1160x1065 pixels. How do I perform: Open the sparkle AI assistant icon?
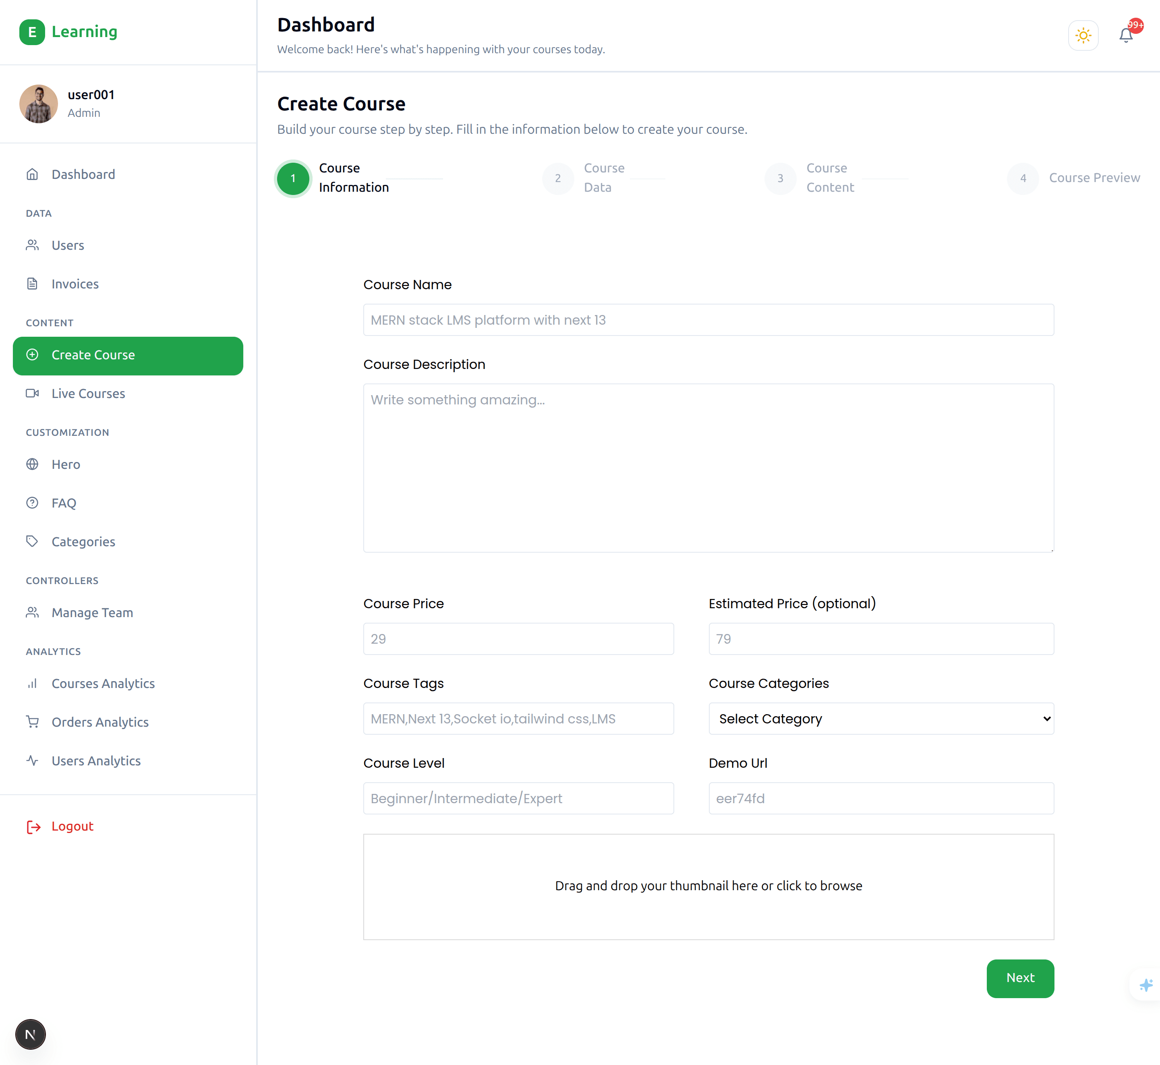[x=1145, y=985]
